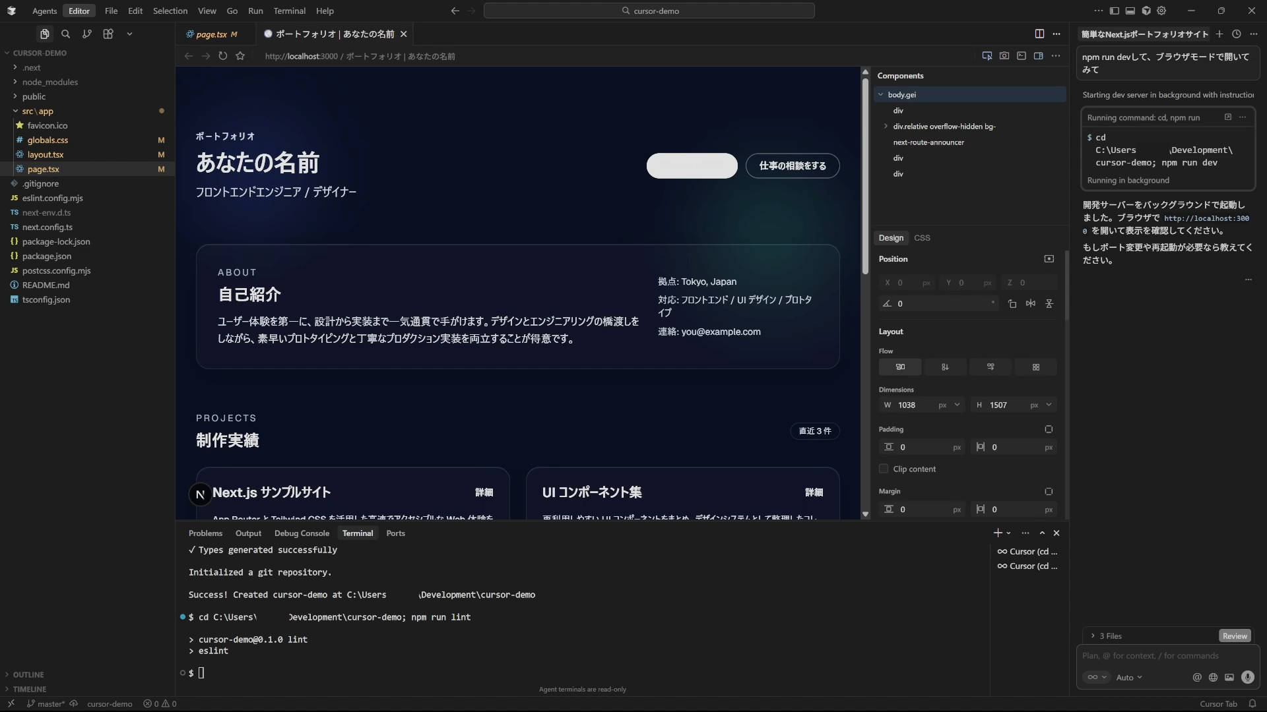
Task: Click the notifications bell in status bar
Action: pos(1252,703)
